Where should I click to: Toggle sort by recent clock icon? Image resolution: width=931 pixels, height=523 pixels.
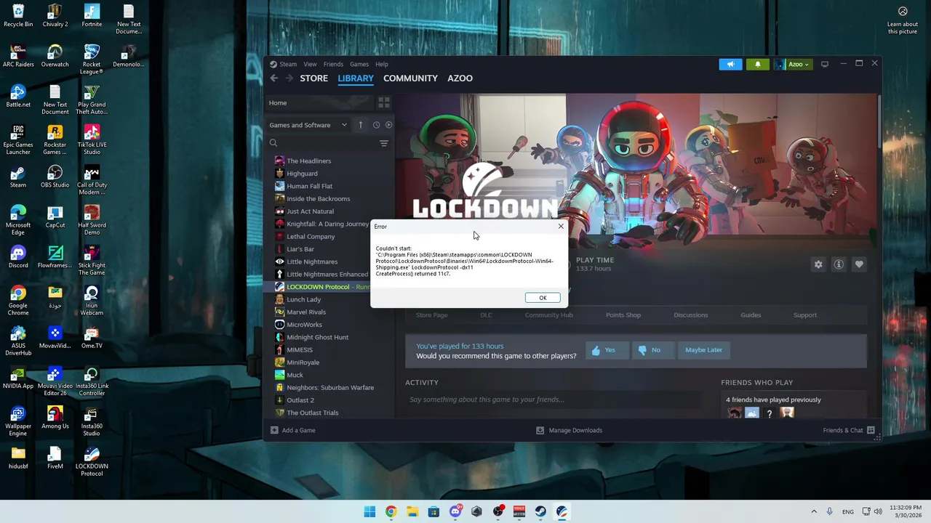click(376, 125)
